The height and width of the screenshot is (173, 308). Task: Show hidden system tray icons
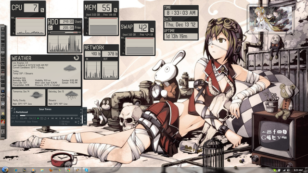pos(270,170)
